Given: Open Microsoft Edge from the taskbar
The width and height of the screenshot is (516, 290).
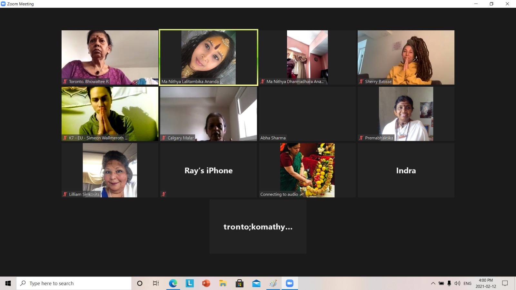Looking at the screenshot, I should (173, 283).
